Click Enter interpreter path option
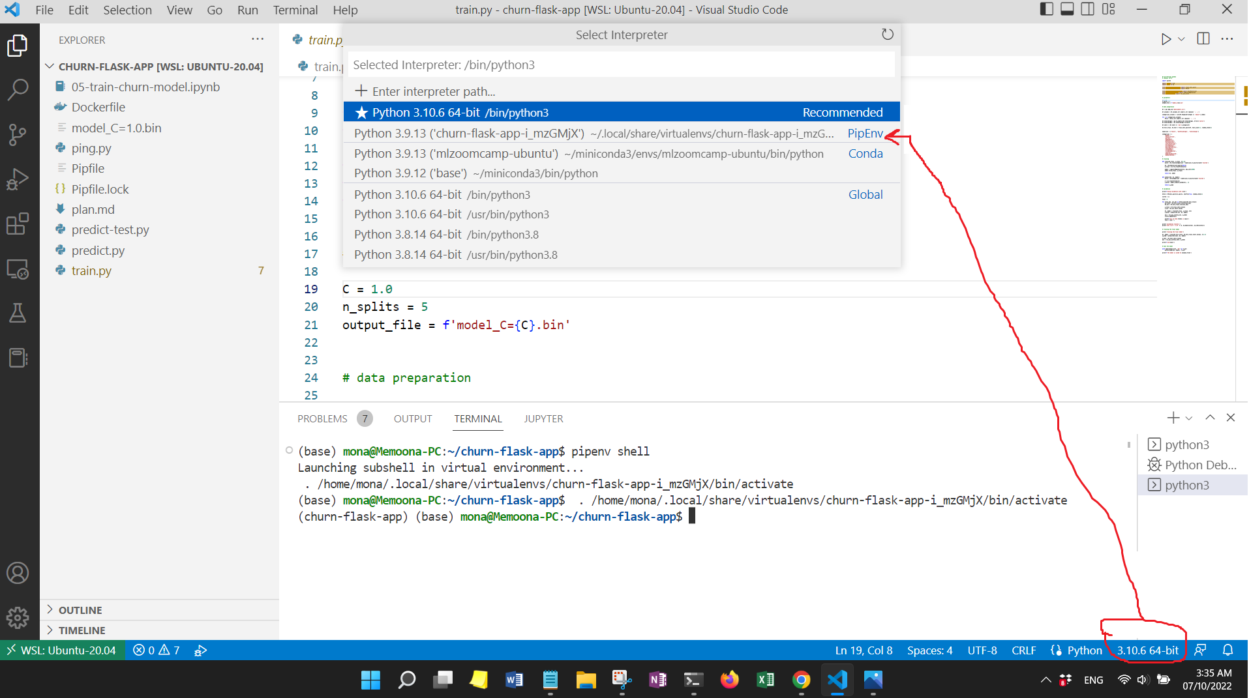This screenshot has height=698, width=1249. (622, 91)
